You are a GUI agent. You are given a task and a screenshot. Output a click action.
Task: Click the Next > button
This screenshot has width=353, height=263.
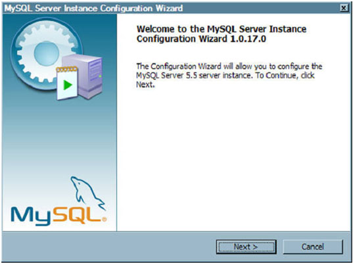(247, 247)
